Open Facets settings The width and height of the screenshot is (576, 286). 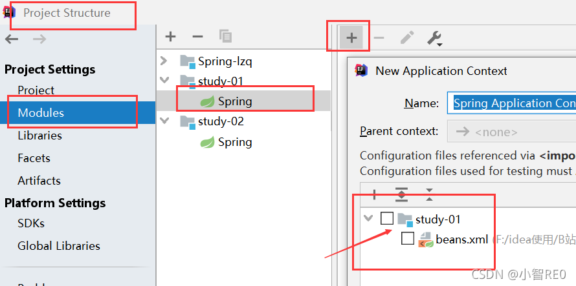34,158
